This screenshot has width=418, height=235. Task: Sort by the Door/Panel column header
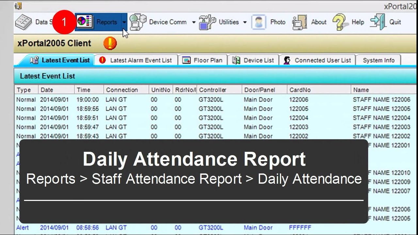[x=265, y=90]
